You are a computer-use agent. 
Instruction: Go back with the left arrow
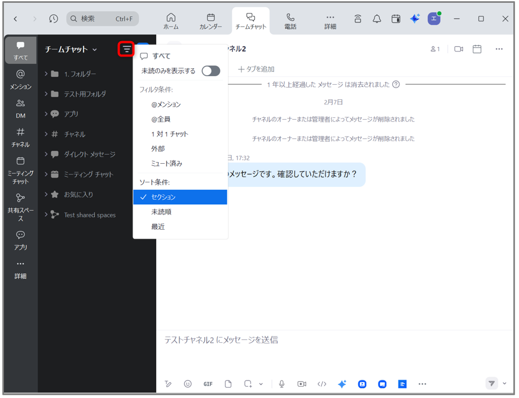[15, 19]
